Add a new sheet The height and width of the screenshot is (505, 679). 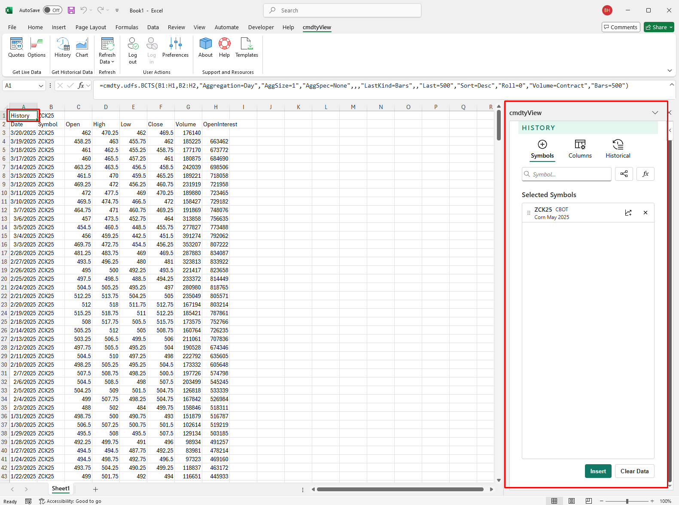tap(95, 489)
